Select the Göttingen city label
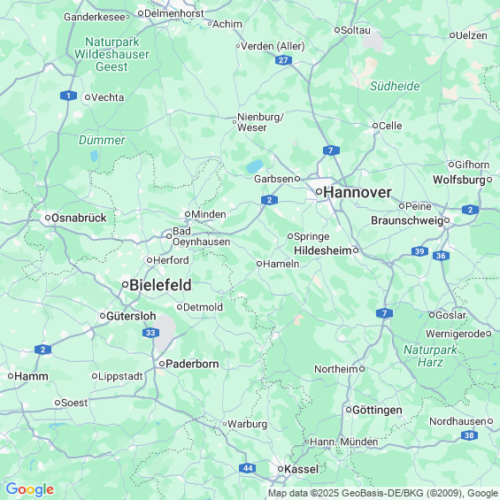This screenshot has height=500, width=500. pyautogui.click(x=377, y=410)
